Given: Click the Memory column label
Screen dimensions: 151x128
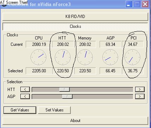Looking at the screenshot, I should (x=85, y=38).
